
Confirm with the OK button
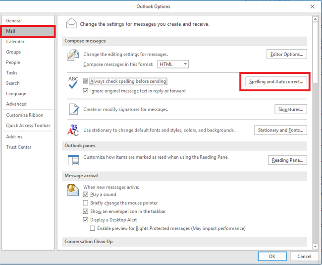pyautogui.click(x=272, y=257)
